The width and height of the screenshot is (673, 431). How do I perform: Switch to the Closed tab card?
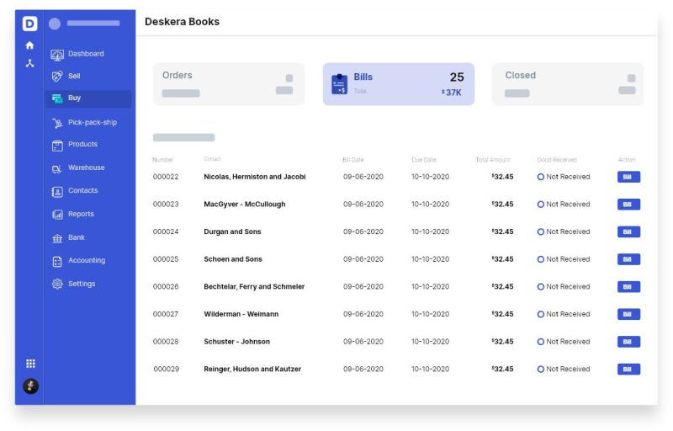coord(567,84)
